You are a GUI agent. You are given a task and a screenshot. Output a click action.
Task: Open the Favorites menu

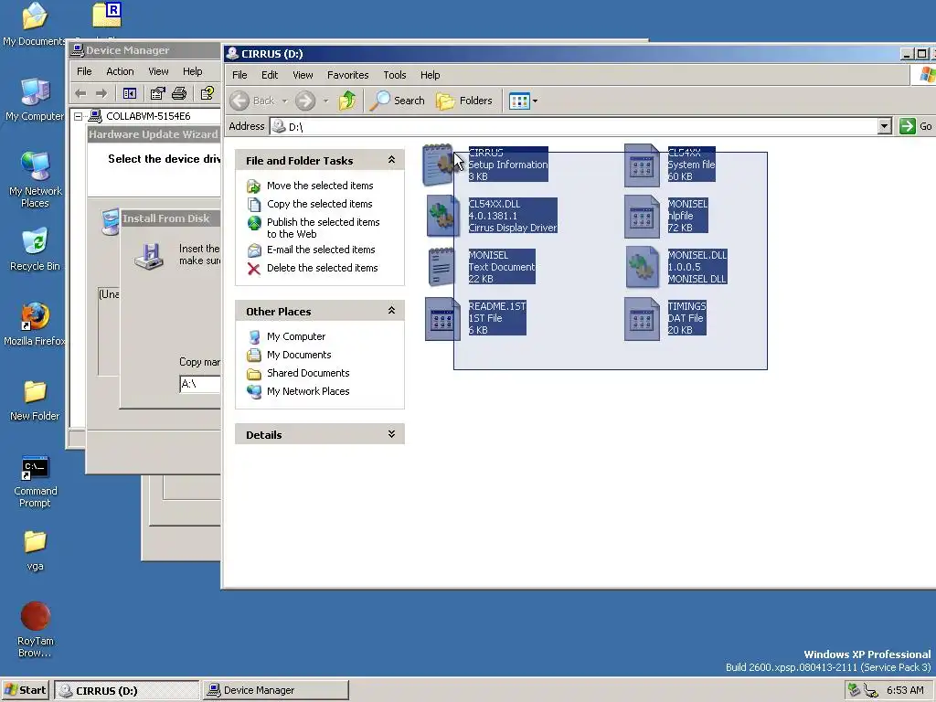[347, 75]
